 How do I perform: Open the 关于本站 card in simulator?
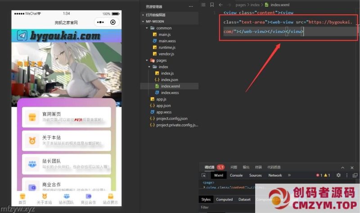point(66,140)
